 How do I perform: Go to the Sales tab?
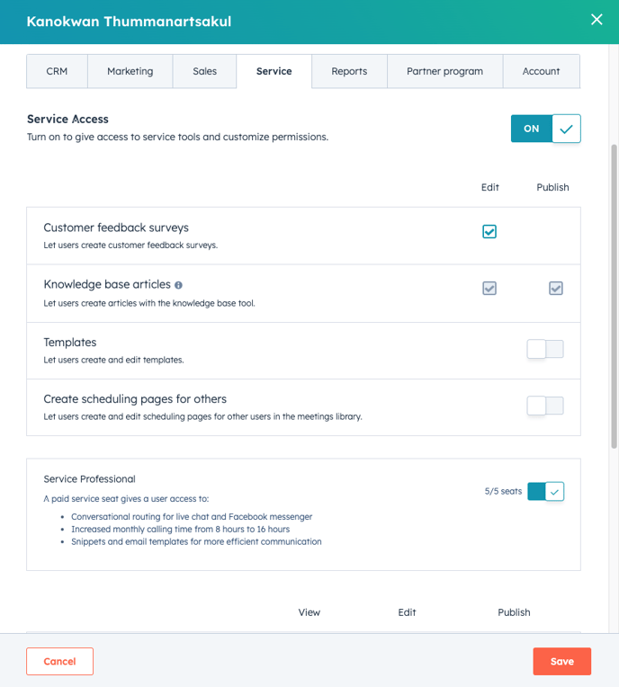[205, 71]
